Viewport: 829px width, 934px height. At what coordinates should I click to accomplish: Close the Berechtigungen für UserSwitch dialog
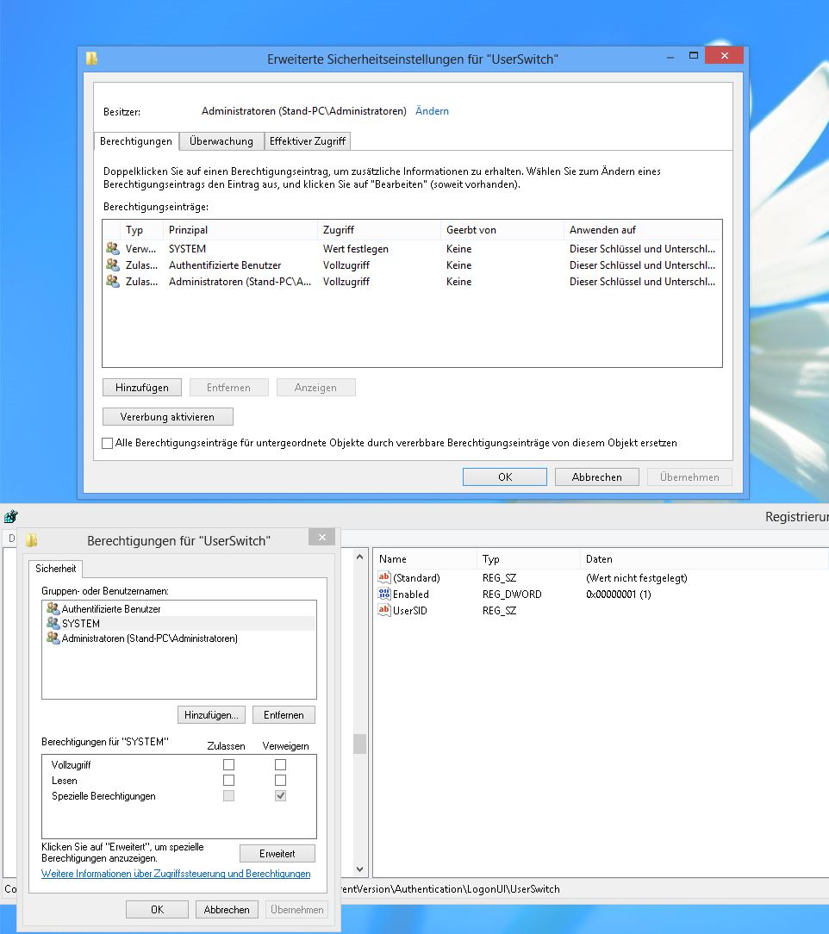(x=322, y=538)
